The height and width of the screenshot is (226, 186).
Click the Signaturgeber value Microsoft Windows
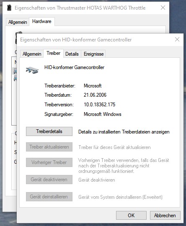pyautogui.click(x=103, y=114)
